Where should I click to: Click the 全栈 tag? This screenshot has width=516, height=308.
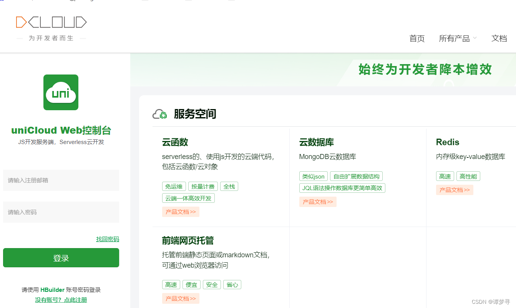point(229,187)
